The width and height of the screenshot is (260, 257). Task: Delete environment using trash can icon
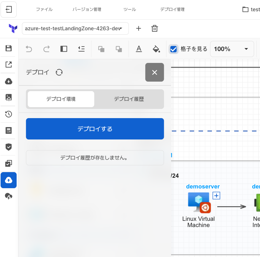[154, 28]
